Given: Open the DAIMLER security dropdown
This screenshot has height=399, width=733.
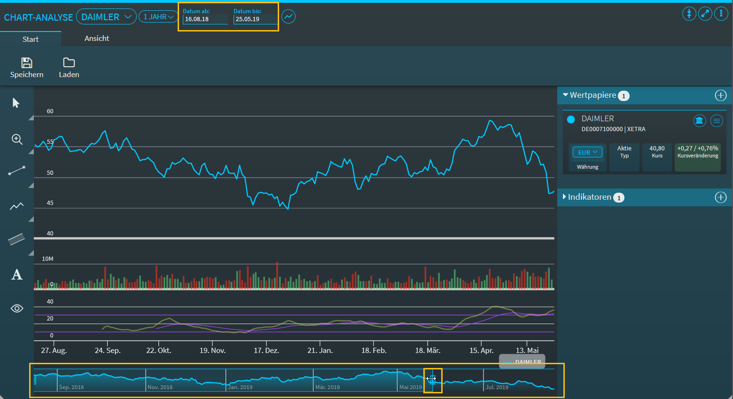Looking at the screenshot, I should point(106,17).
